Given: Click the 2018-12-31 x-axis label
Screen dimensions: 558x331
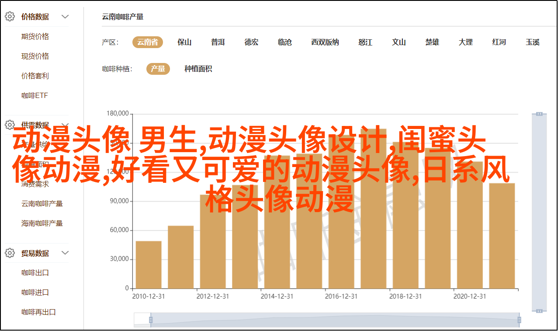Looking at the screenshot, I should click(x=406, y=296).
